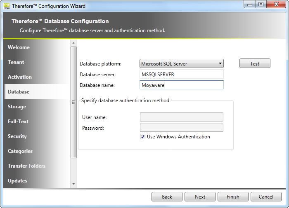Click sidebar scroll down arrow
289x208 pixels.
coord(74,184)
